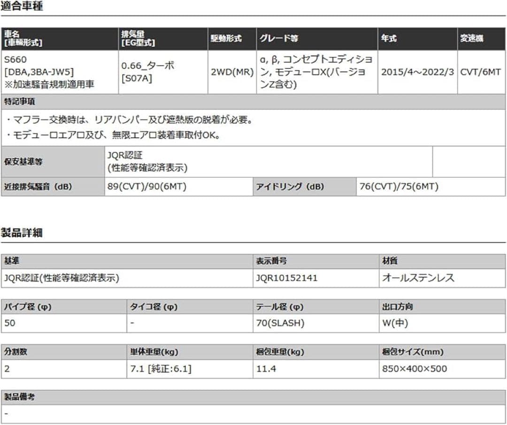Click the テール径 (φ) header

click(x=316, y=307)
